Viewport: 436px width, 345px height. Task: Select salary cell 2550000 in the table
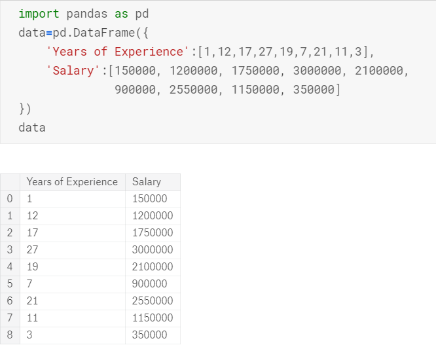click(x=153, y=301)
